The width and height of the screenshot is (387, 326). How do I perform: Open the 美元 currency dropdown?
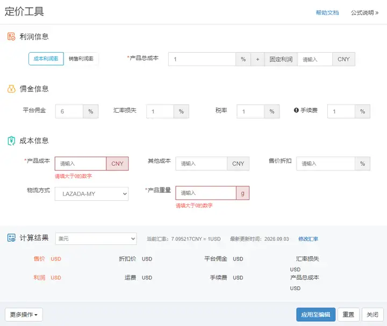coord(96,238)
